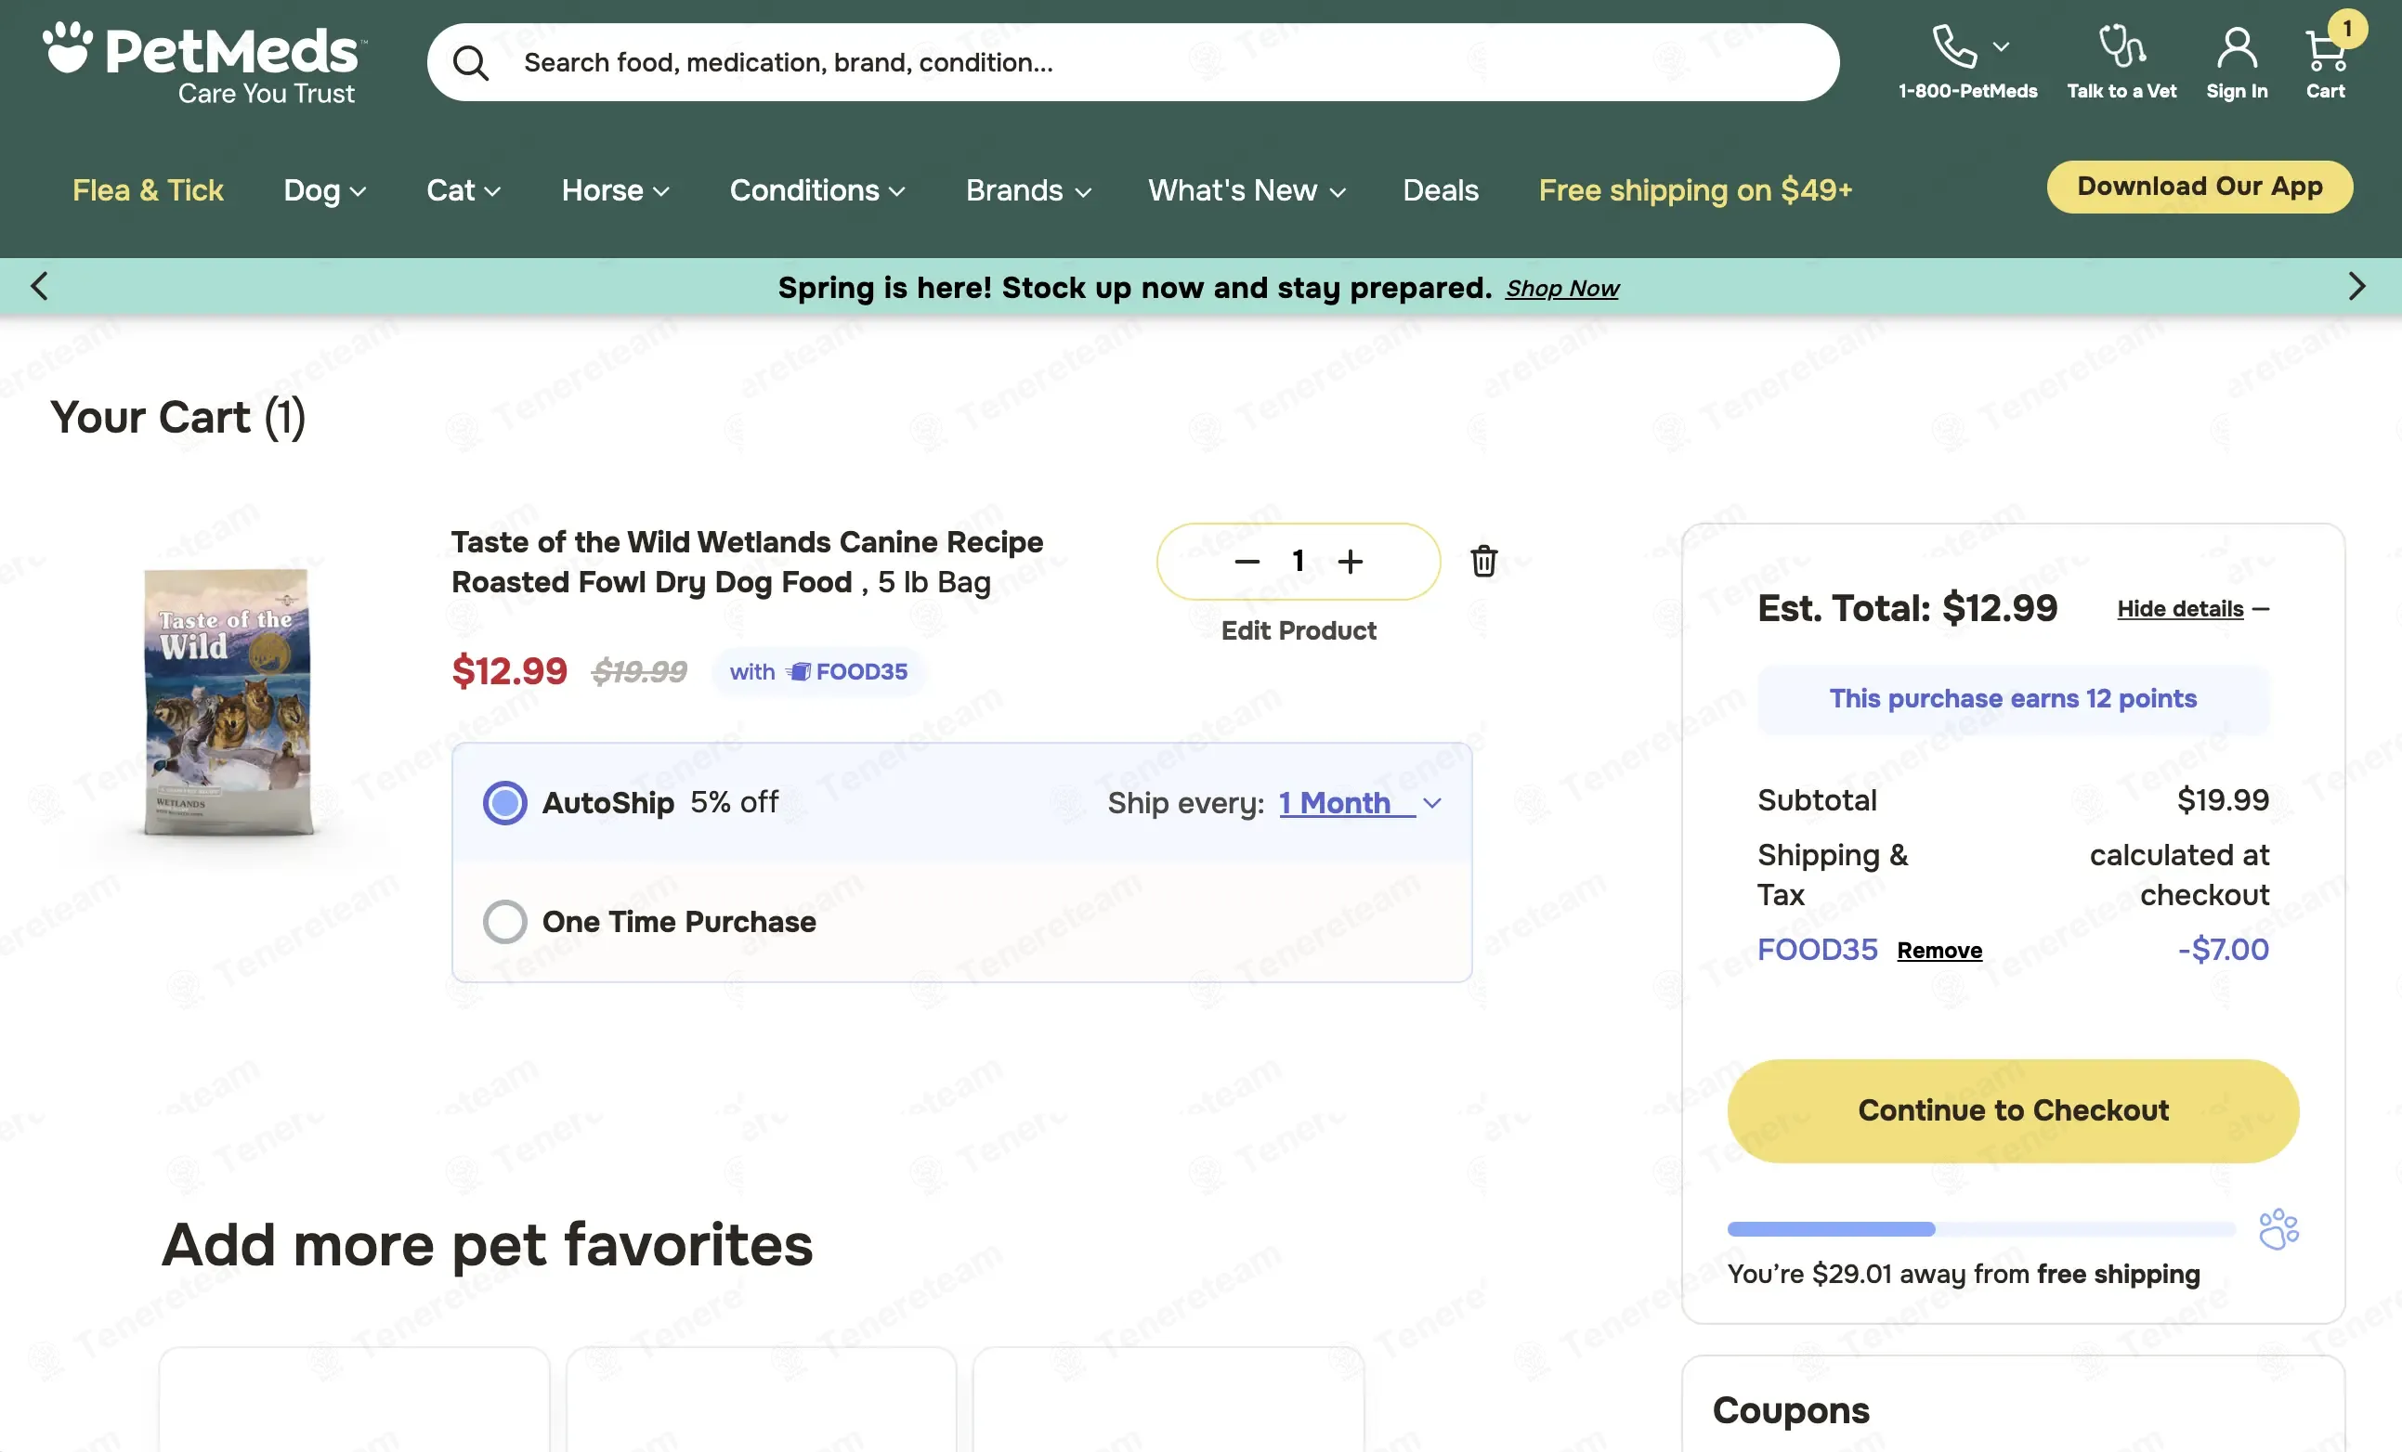Image resolution: width=2402 pixels, height=1452 pixels.
Task: Open Talk to a Vet stethoscope icon
Action: click(2121, 46)
